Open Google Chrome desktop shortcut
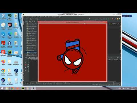 pos(3,72)
